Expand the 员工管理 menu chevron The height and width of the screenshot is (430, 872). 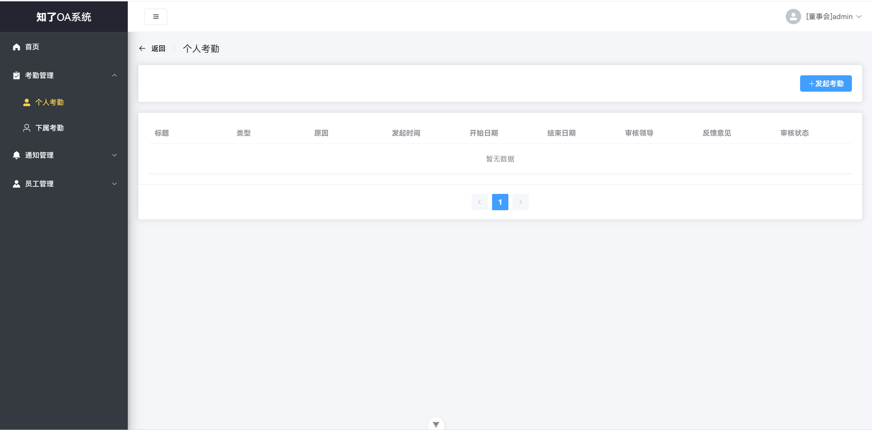coord(114,184)
